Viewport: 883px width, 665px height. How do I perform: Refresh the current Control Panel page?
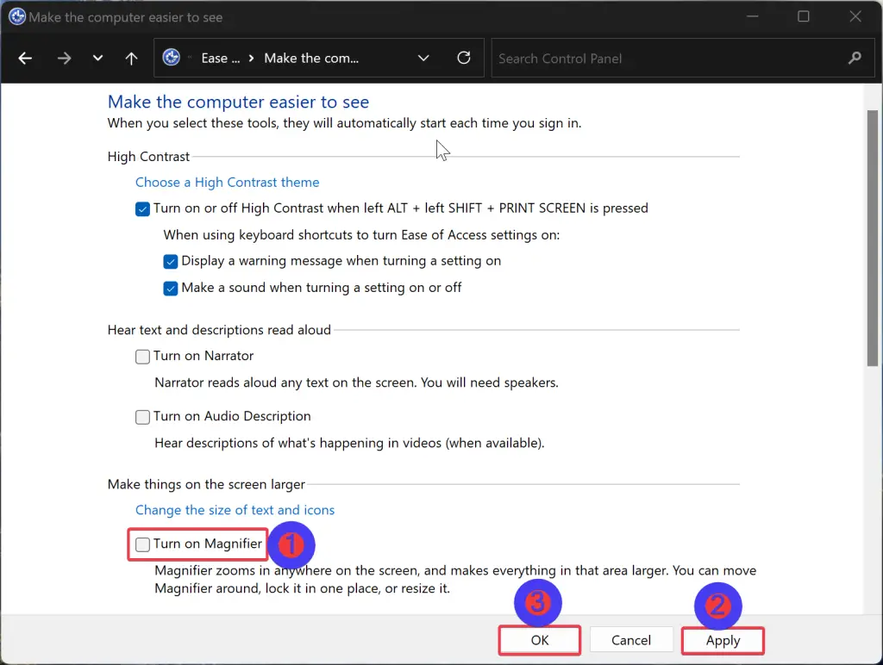pos(463,58)
